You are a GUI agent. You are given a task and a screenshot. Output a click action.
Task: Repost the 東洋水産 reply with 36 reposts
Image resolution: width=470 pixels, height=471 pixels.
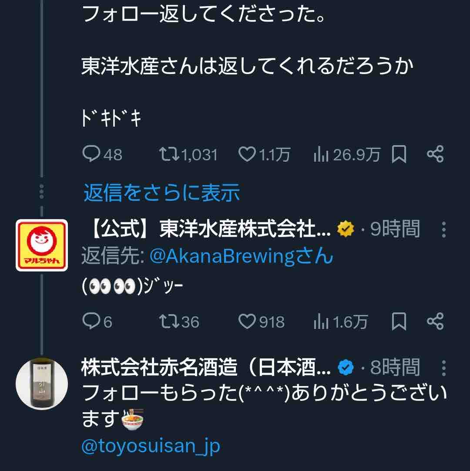tap(179, 322)
